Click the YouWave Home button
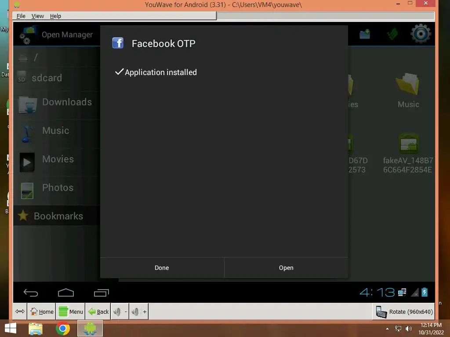Screen dimensions: 450x337 coord(42,312)
